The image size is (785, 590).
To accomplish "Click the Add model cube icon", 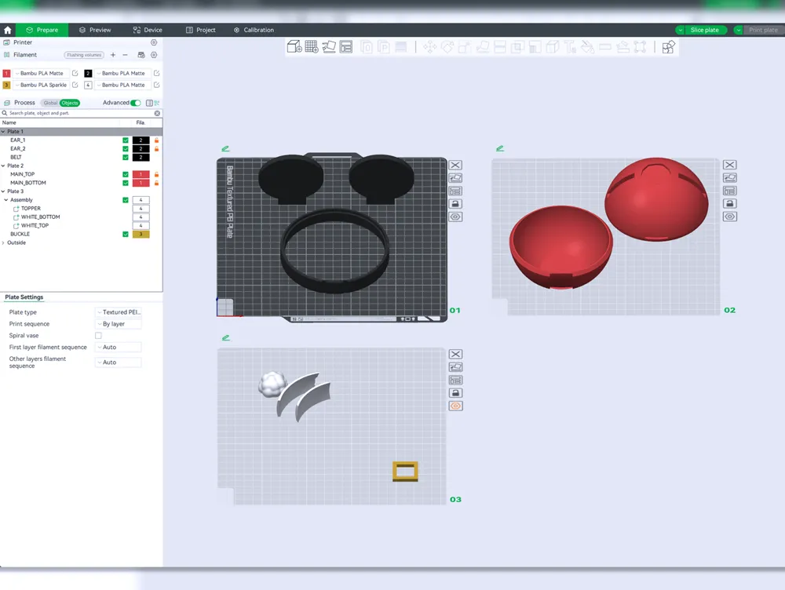I will tap(294, 47).
